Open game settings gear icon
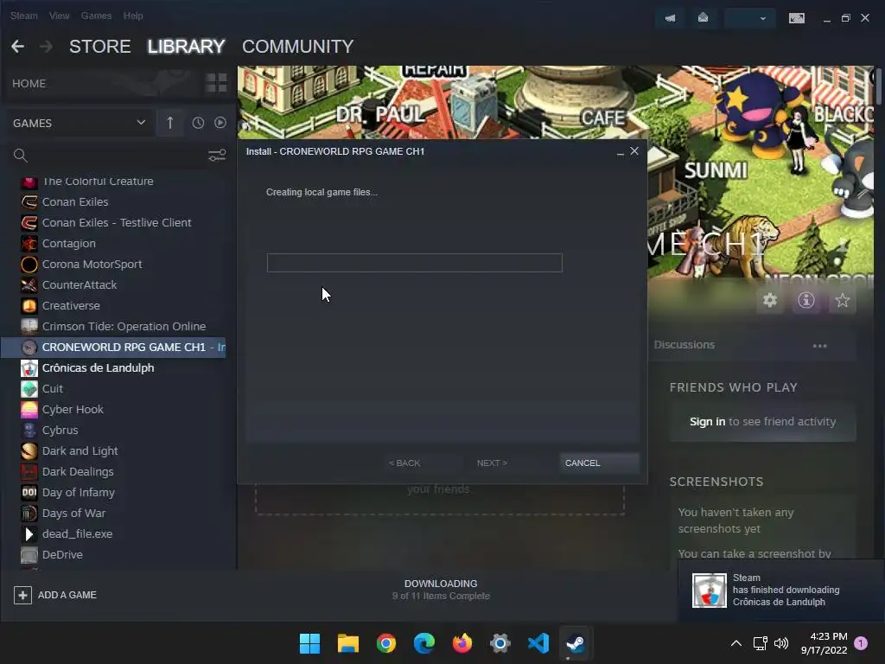The width and height of the screenshot is (885, 664). point(770,300)
